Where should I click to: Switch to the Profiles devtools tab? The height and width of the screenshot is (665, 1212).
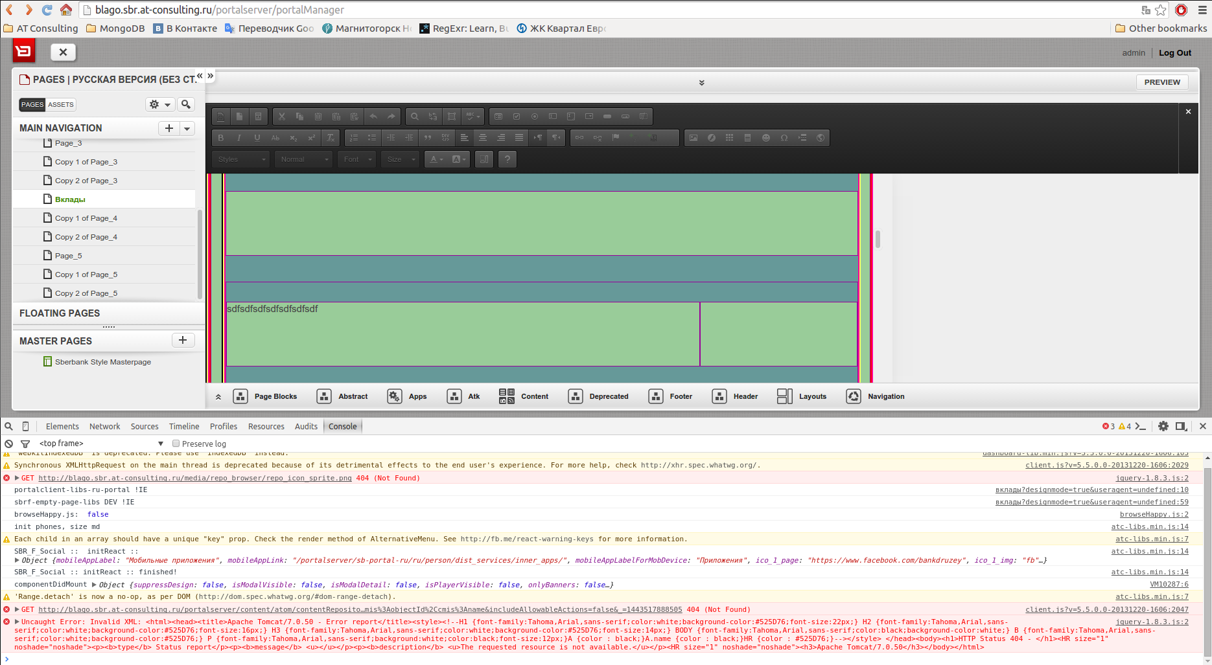coord(224,426)
